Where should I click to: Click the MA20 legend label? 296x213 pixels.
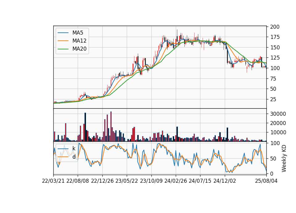[x=79, y=49]
